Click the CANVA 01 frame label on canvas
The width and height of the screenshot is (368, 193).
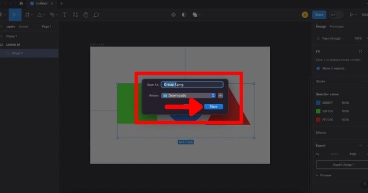[x=97, y=45]
